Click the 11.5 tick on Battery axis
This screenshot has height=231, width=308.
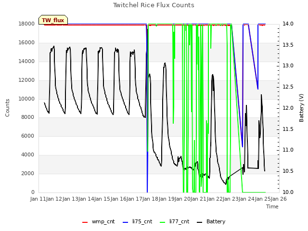(288, 129)
